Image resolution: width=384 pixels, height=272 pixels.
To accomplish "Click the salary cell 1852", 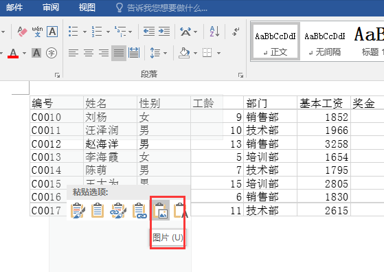I will coord(324,117).
